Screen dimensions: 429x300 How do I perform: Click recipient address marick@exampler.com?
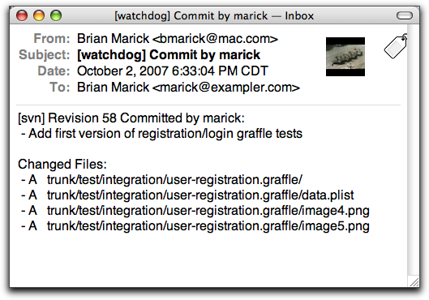coord(226,88)
